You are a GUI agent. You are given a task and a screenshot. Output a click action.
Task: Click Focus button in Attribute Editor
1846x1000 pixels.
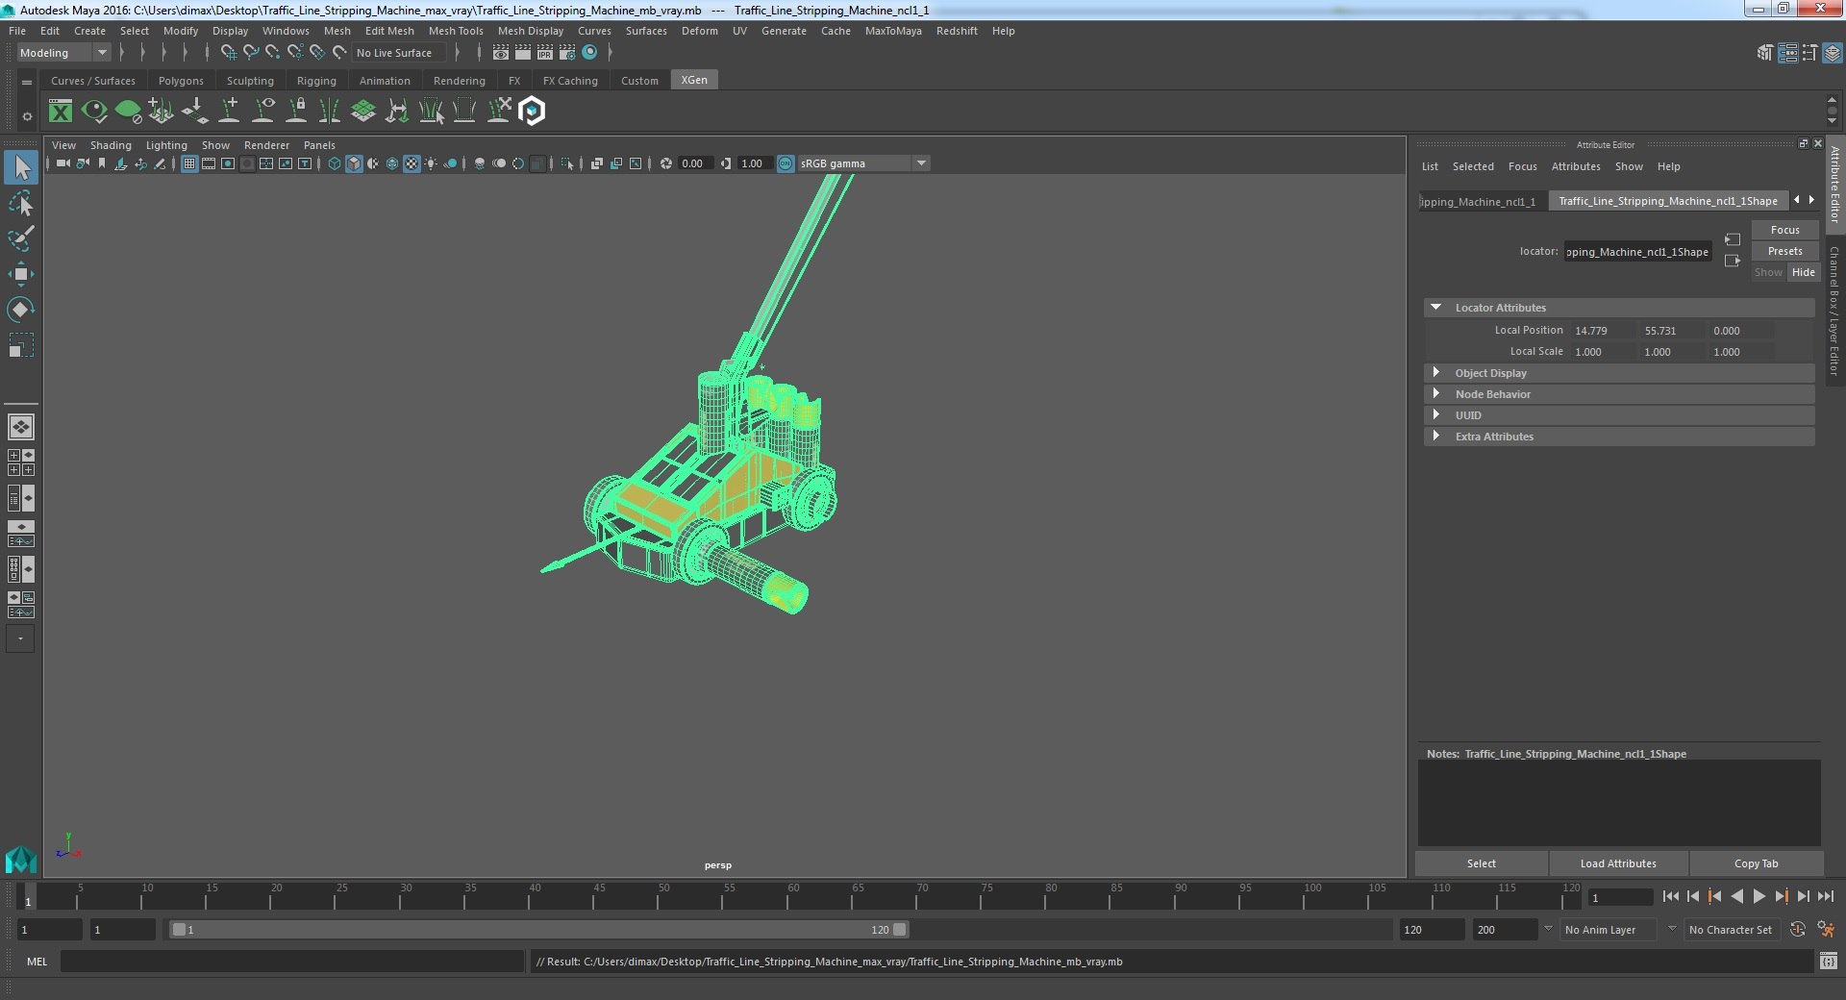[1785, 230]
